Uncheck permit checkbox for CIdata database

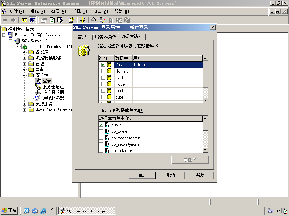(103, 65)
